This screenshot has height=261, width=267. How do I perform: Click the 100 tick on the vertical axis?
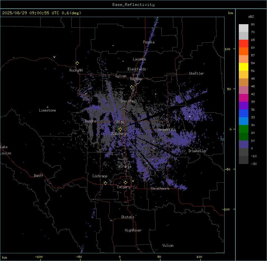(x=227, y=49)
